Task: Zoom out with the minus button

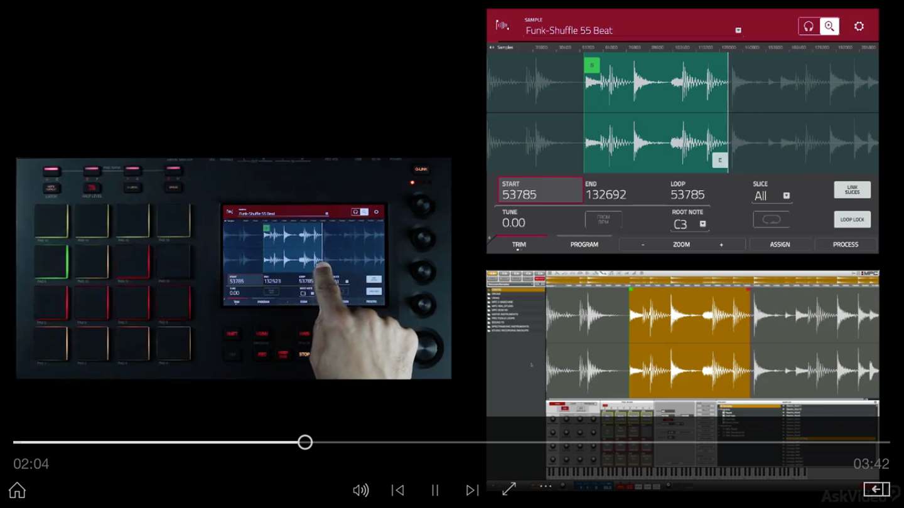Action: click(642, 245)
